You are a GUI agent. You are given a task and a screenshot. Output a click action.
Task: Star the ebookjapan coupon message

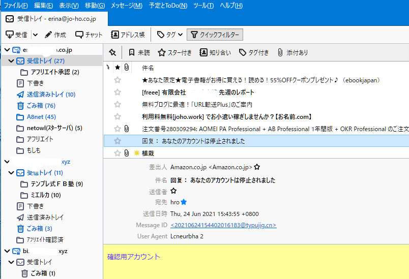(118, 80)
